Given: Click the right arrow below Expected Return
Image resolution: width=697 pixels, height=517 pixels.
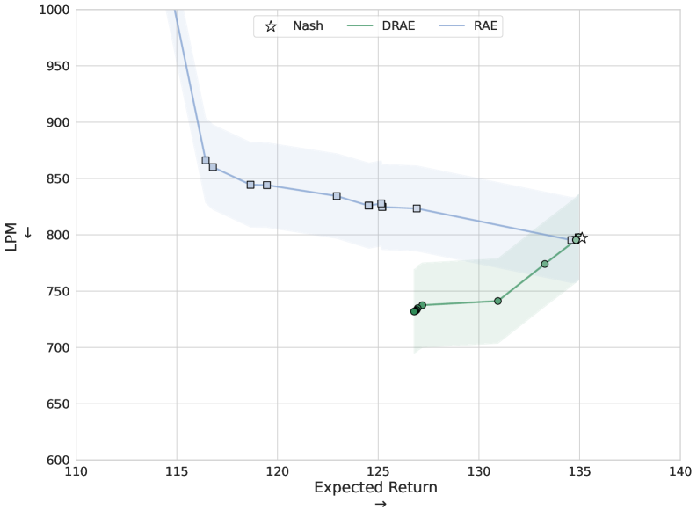Looking at the screenshot, I should click(380, 505).
